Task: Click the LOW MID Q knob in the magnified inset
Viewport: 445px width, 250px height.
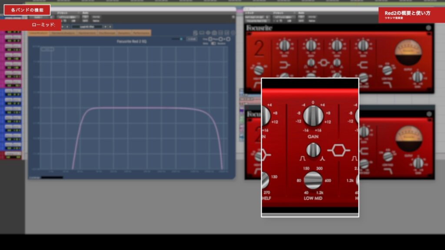Action: (x=313, y=150)
